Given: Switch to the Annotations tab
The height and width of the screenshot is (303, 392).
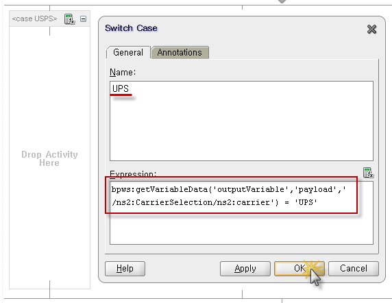Looking at the screenshot, I should [180, 53].
